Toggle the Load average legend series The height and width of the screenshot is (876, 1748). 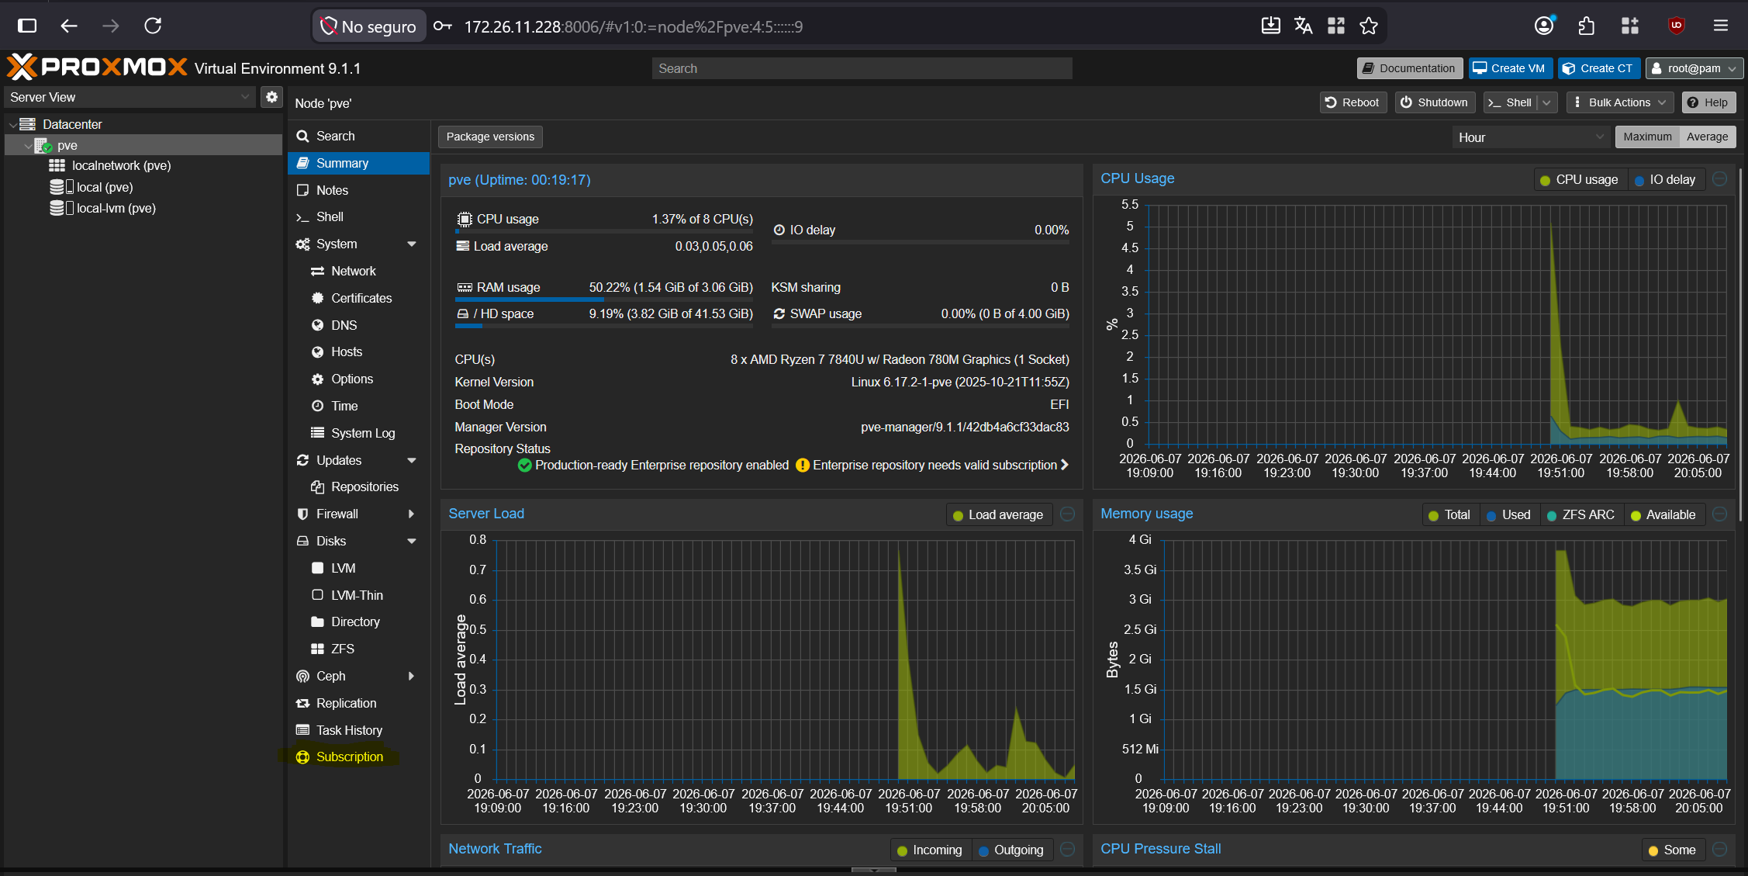(998, 514)
